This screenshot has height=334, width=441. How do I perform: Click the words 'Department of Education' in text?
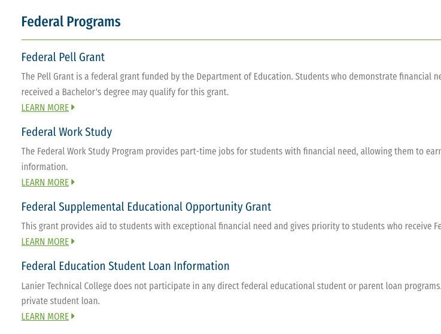pos(244,77)
